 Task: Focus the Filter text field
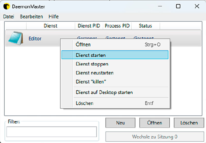[x=51, y=132]
